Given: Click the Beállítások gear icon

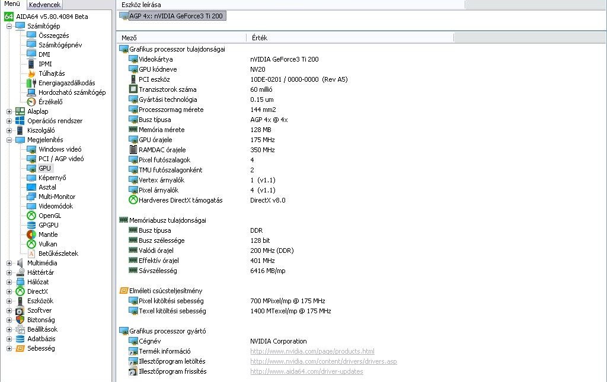Looking at the screenshot, I should [20, 329].
